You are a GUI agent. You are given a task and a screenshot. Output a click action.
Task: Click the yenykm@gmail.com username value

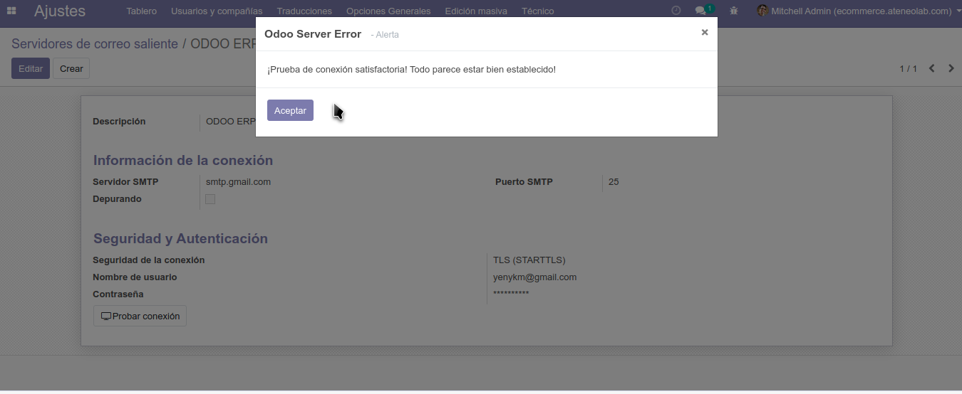coord(534,277)
